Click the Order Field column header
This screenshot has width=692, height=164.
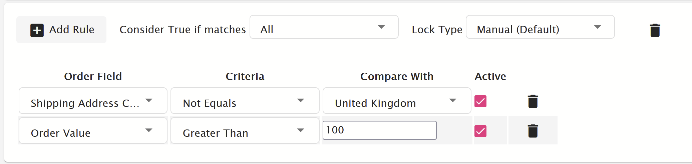93,76
